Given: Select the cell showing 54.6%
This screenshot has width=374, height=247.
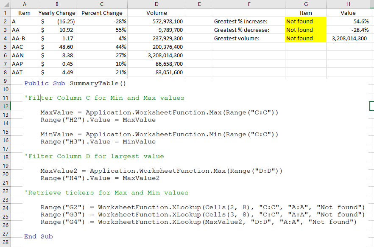Looking at the screenshot, I should tap(348, 21).
